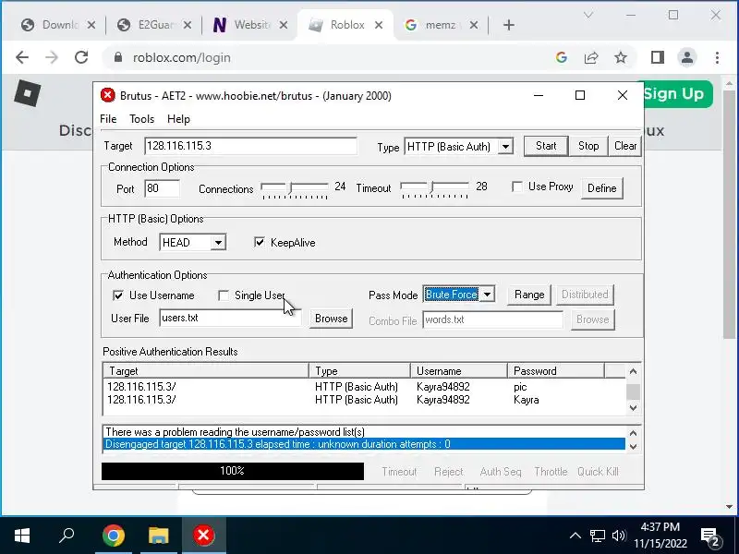739x554 pixels.
Task: Toggle the KeepAlive checkbox
Action: click(260, 242)
